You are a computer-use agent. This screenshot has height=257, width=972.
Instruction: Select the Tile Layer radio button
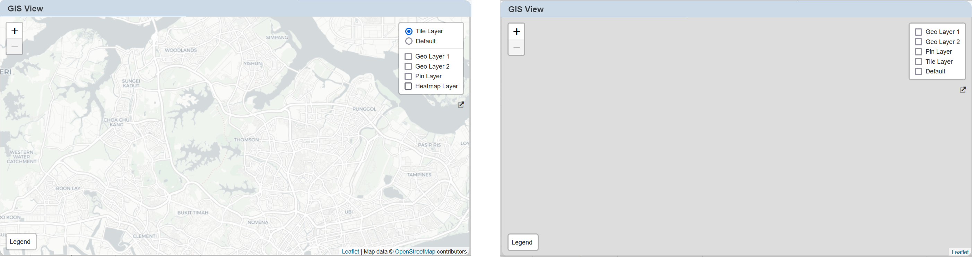click(x=409, y=31)
